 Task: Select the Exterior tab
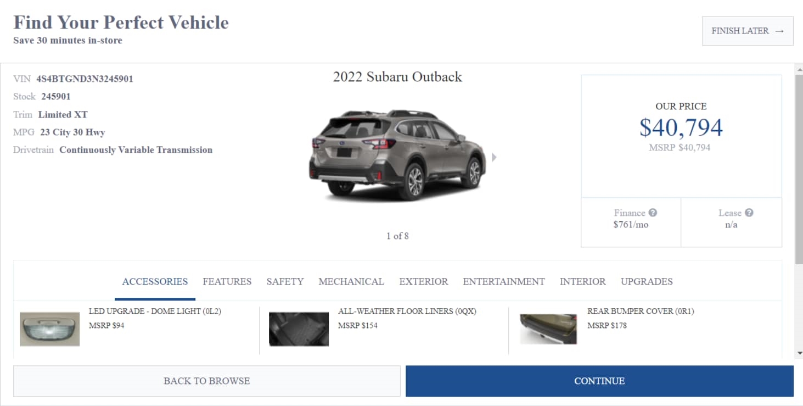[x=423, y=281]
